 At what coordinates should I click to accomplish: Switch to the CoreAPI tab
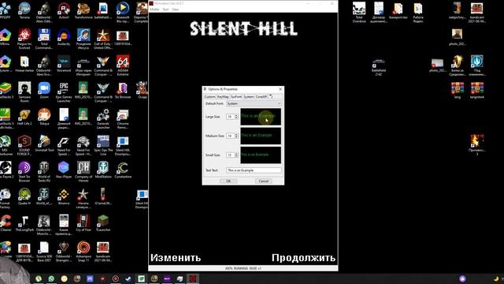(x=261, y=96)
